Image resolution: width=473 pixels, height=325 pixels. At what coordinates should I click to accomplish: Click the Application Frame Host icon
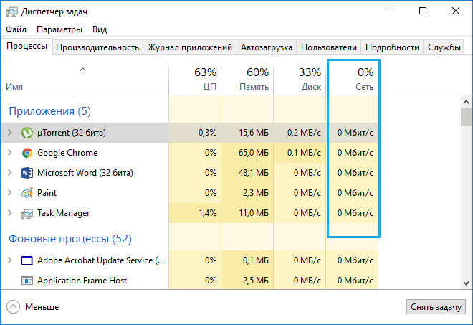(27, 281)
